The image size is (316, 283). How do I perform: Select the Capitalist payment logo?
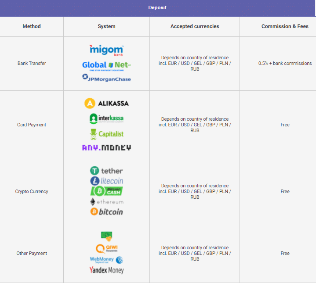coord(106,134)
